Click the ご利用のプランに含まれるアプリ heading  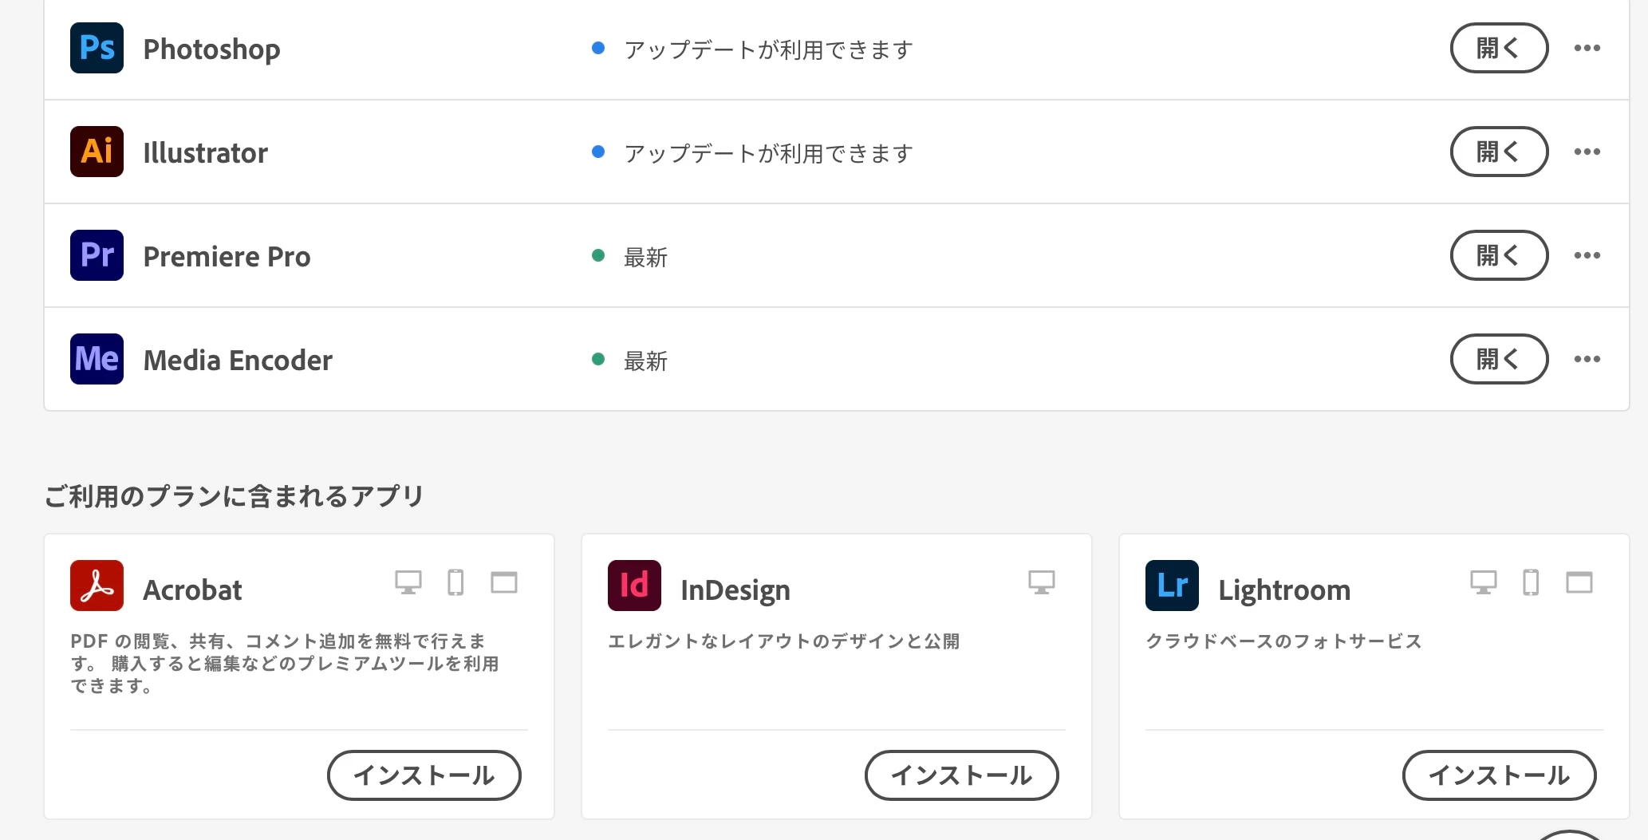click(x=234, y=496)
